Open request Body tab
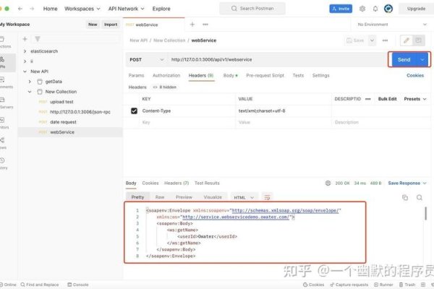This screenshot has height=289, width=434. tap(230, 75)
